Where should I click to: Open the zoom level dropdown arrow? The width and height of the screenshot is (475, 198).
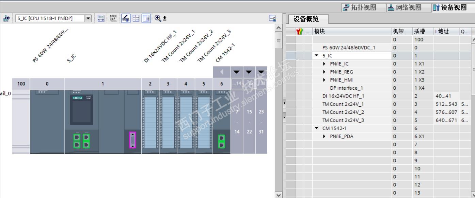[x=165, y=19]
